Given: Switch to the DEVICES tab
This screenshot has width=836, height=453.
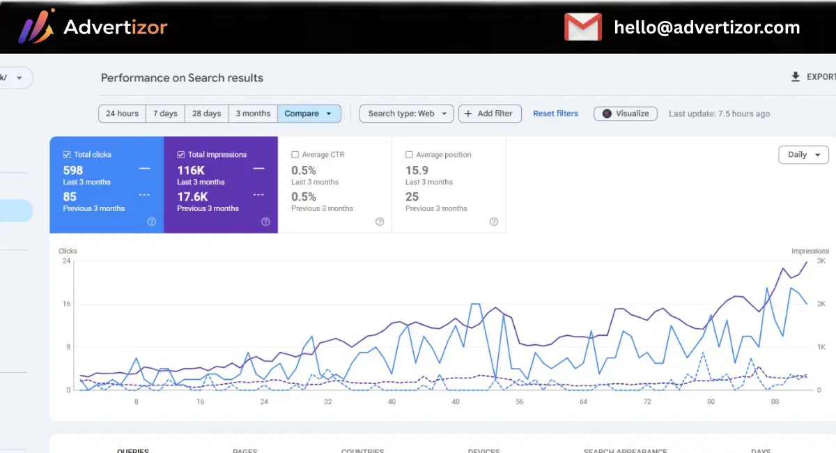Looking at the screenshot, I should [483, 450].
